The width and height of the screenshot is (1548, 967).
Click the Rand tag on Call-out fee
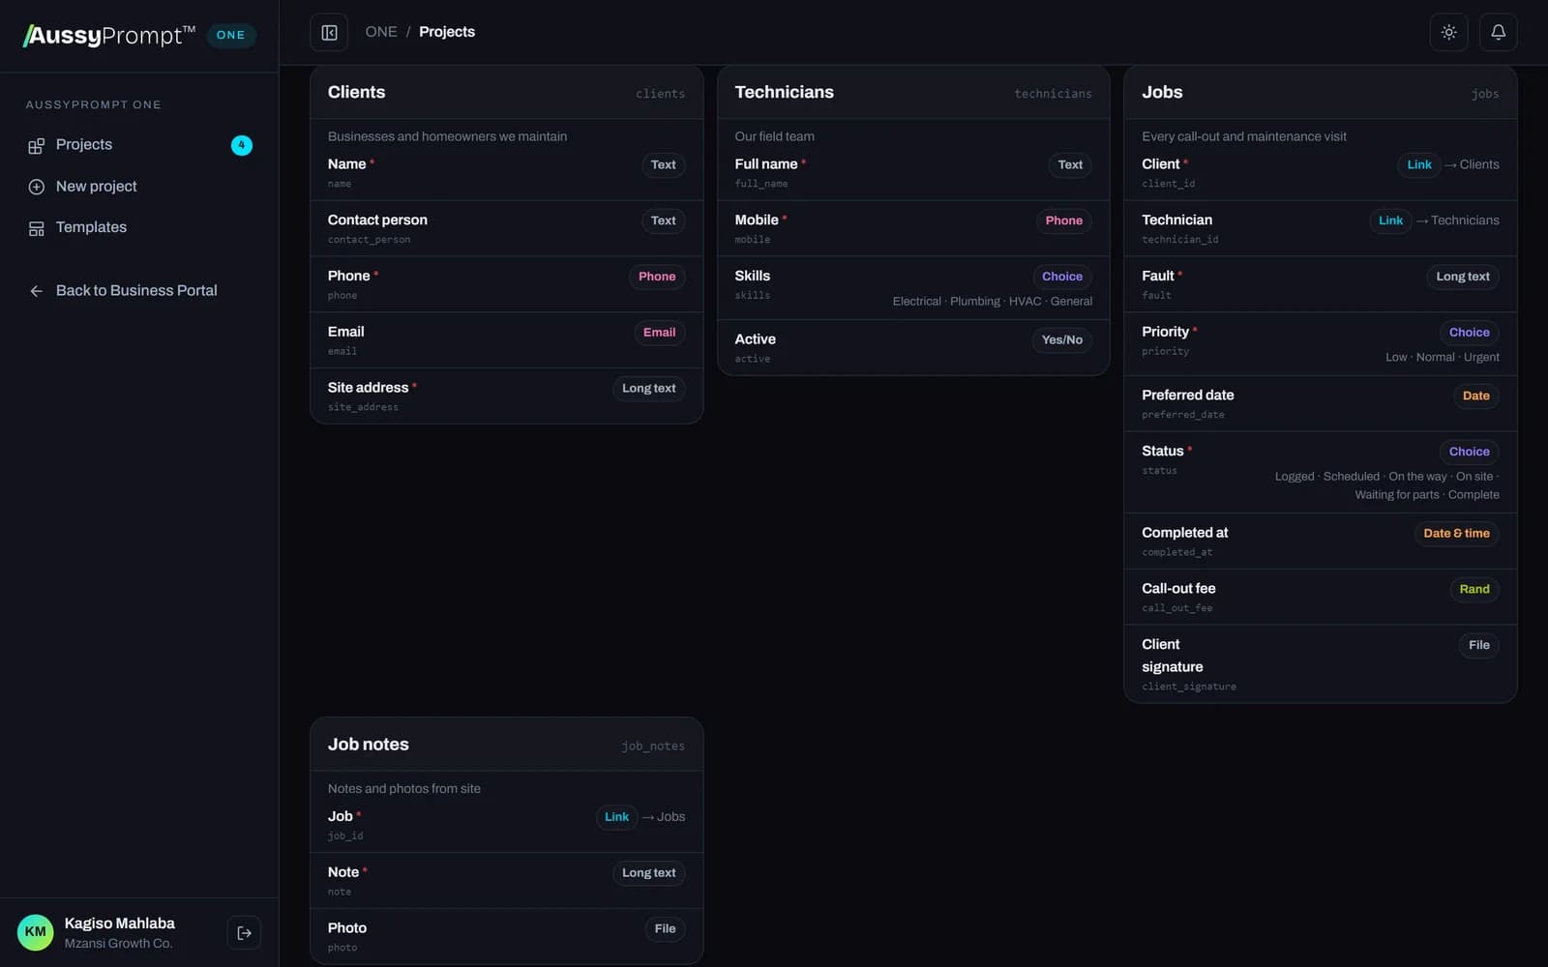[1474, 590]
